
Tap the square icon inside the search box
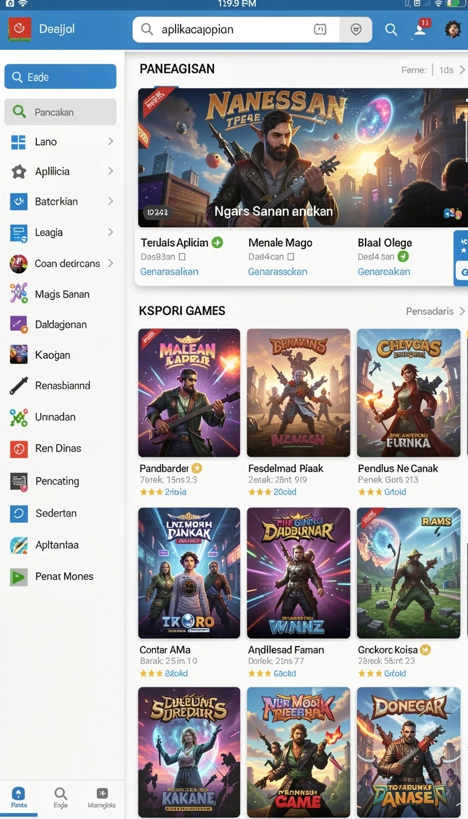click(320, 29)
